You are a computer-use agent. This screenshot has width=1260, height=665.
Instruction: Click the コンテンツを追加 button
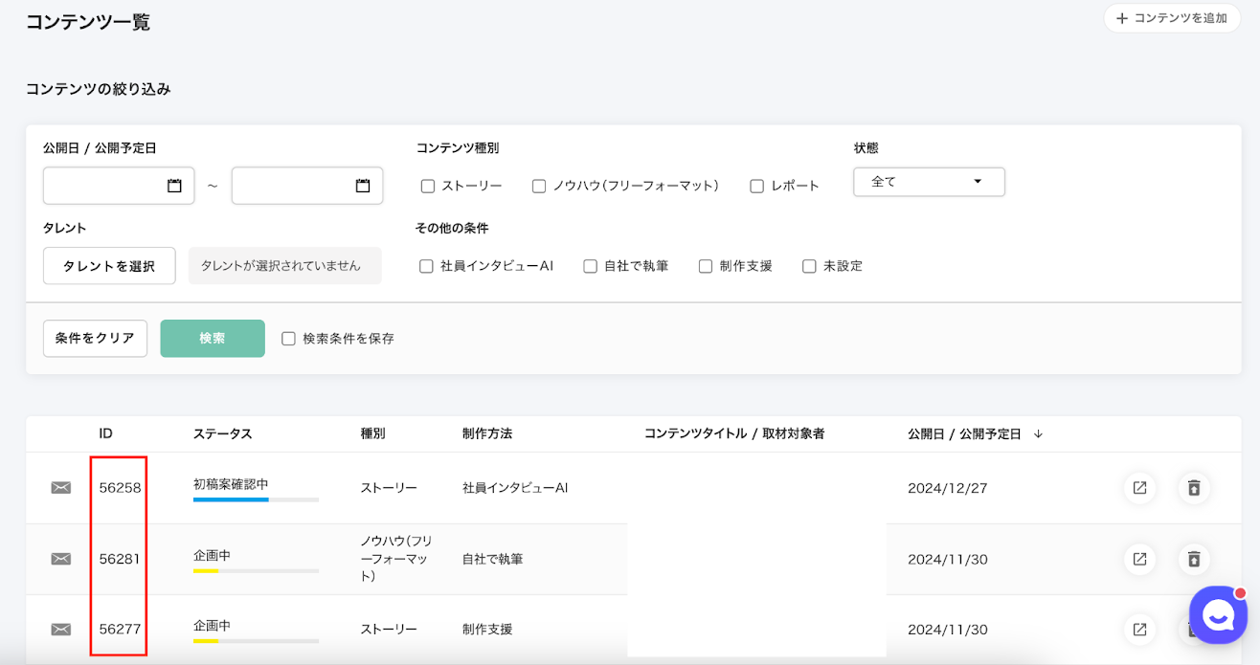pos(1172,18)
